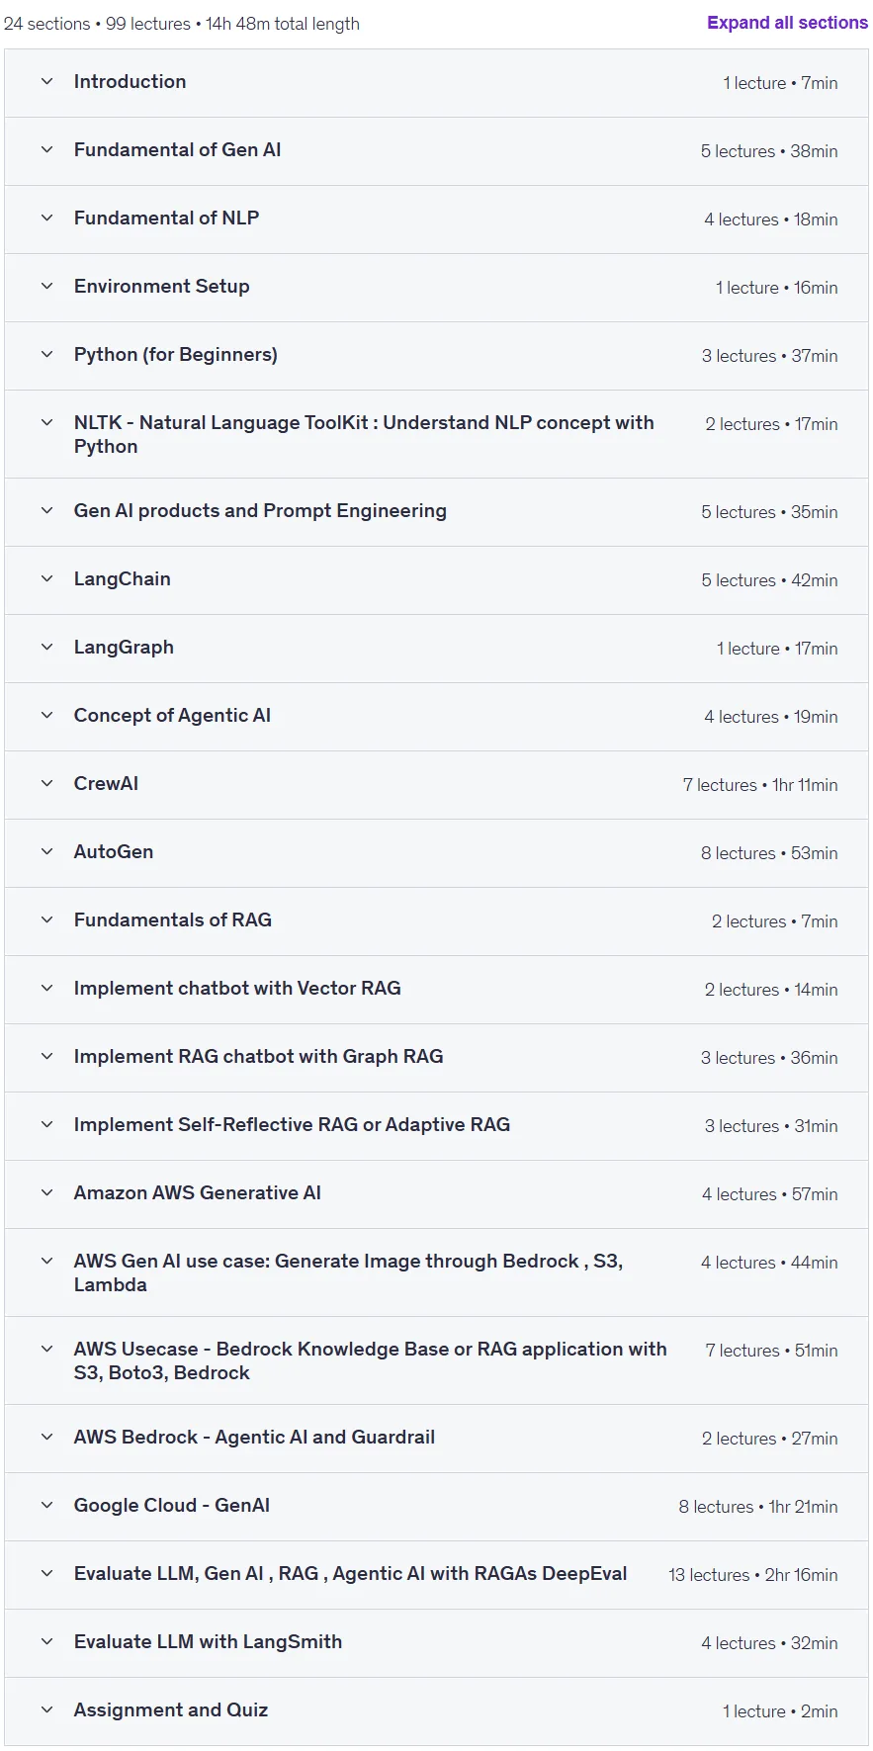Expand Amazon AWS Generative AI chevron
Image resolution: width=873 pixels, height=1751 pixels.
click(x=46, y=1193)
